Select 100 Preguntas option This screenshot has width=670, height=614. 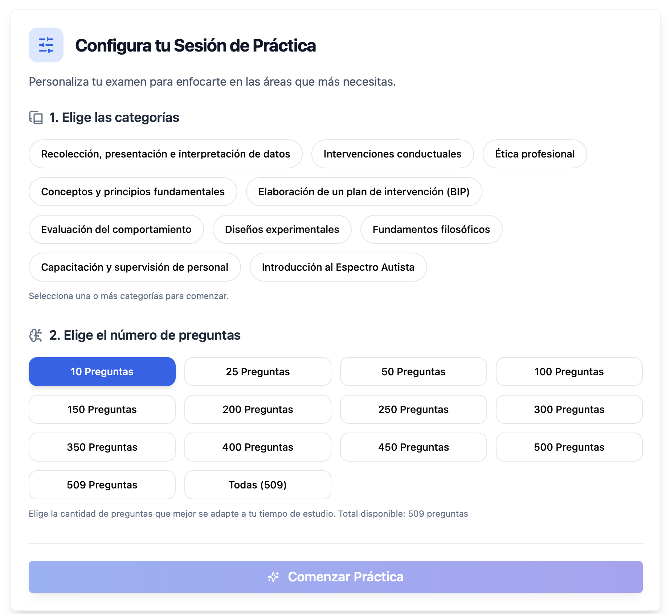tap(569, 372)
